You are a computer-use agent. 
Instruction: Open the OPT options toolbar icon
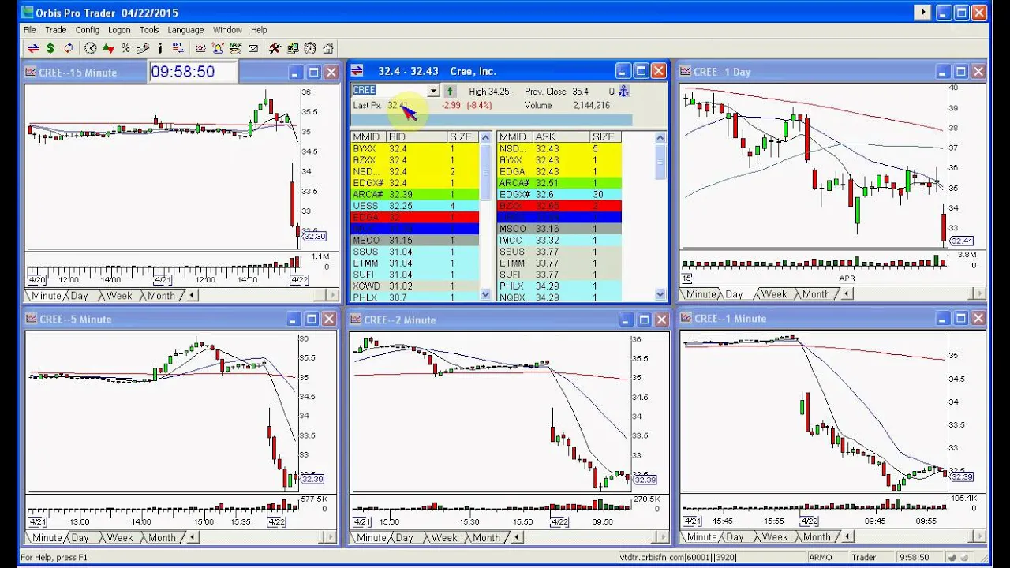pos(178,48)
